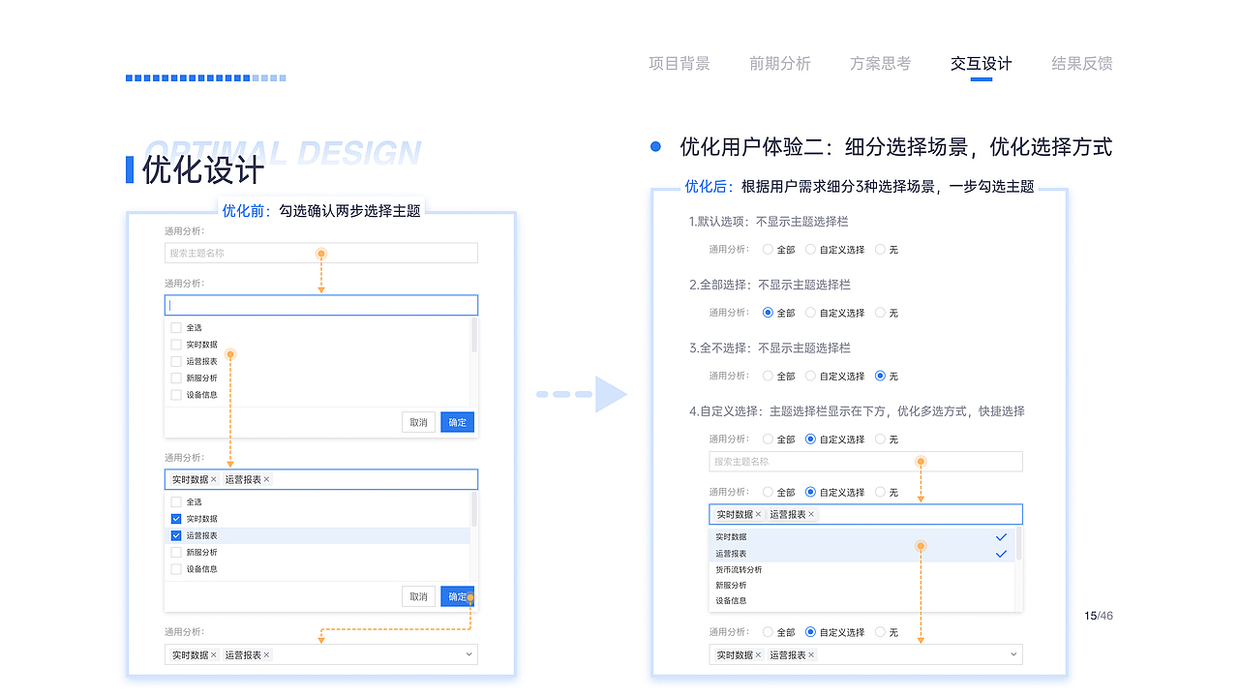The image size is (1239, 697).
Task: Click 取消 button in lower 优化前 dropdown
Action: [418, 596]
